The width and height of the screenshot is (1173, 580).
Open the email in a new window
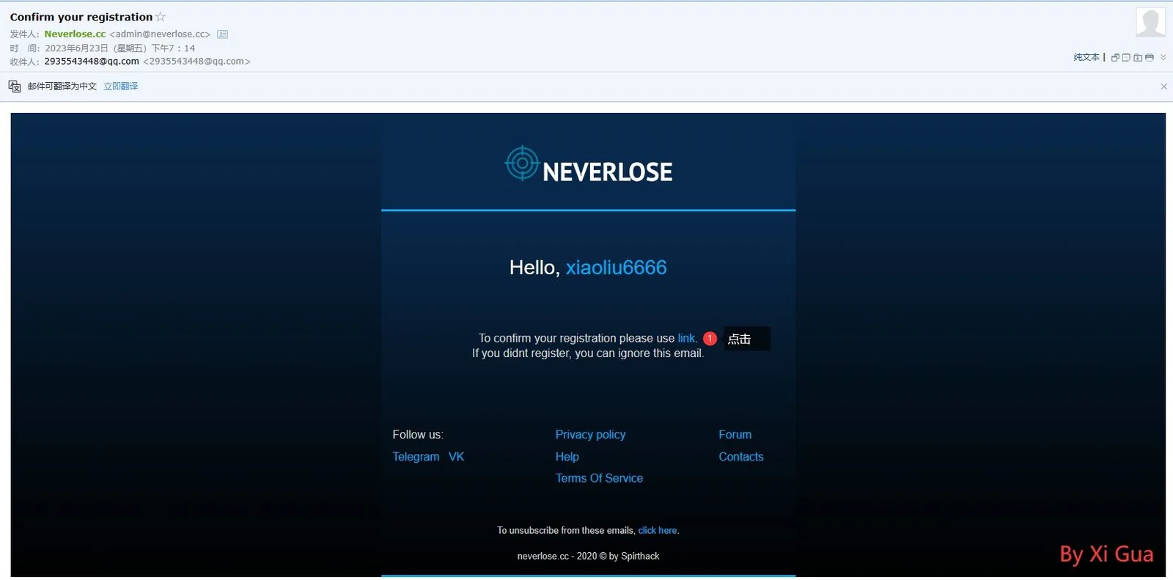(x=1115, y=57)
